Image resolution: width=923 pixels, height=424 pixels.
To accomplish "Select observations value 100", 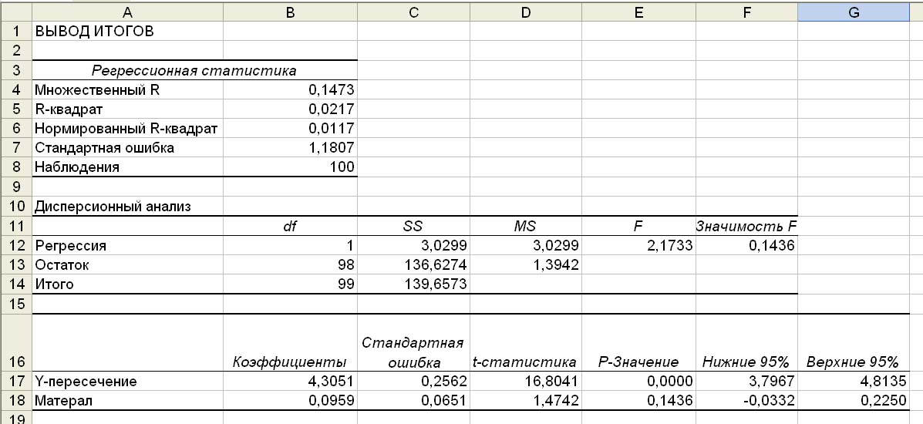I will tap(290, 167).
